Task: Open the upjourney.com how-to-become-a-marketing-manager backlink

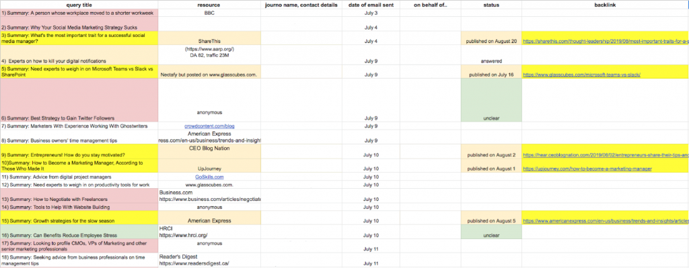Action: click(x=587, y=169)
